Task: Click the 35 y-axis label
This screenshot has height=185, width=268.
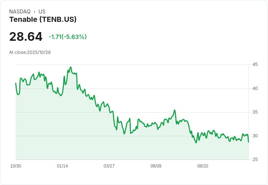Action: (x=255, y=112)
